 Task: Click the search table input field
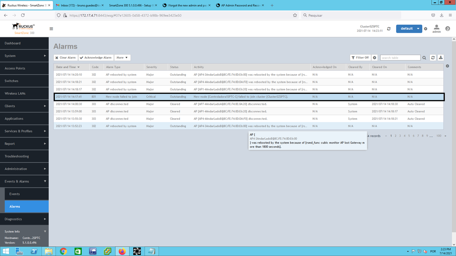tap(400, 58)
